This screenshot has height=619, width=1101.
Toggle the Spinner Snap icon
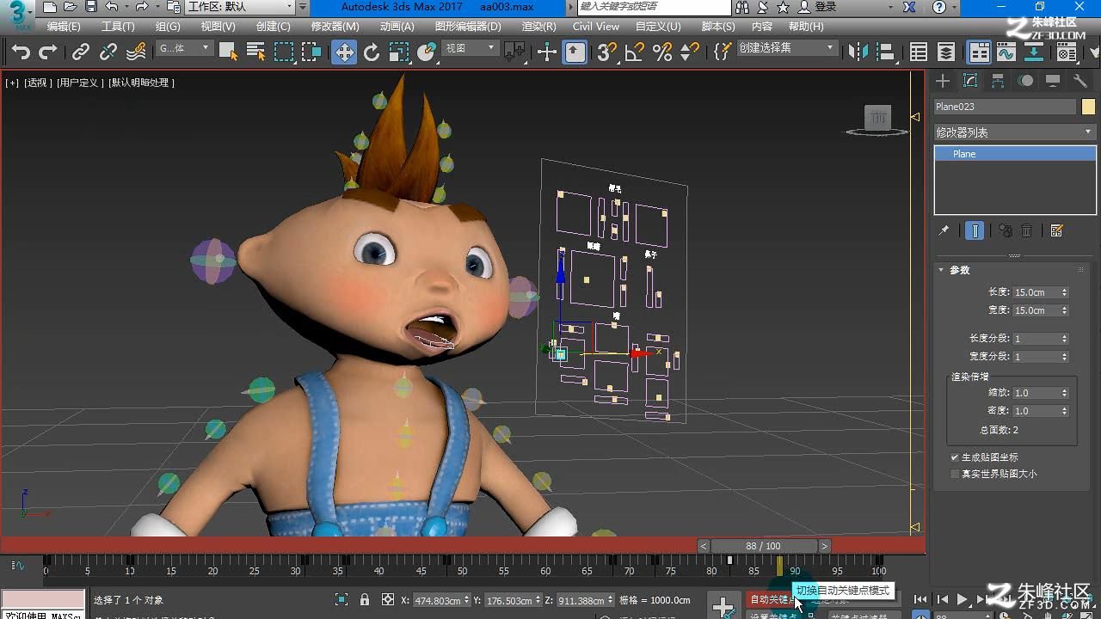(x=690, y=52)
